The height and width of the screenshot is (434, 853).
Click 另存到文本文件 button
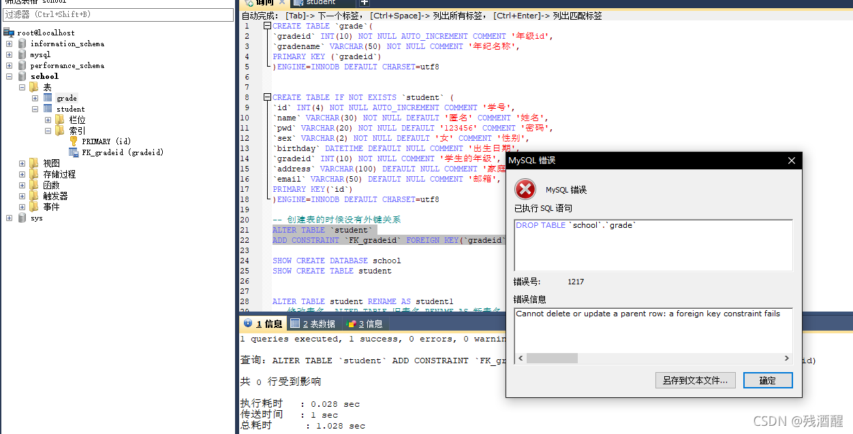(x=695, y=380)
